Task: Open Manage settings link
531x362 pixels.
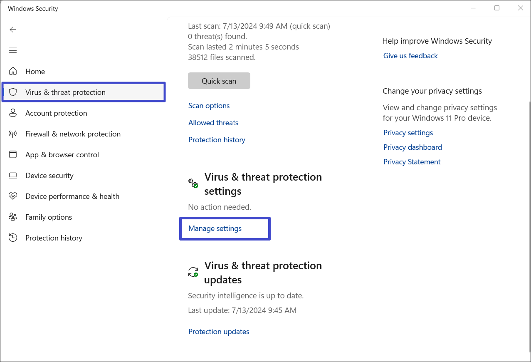Action: tap(215, 228)
